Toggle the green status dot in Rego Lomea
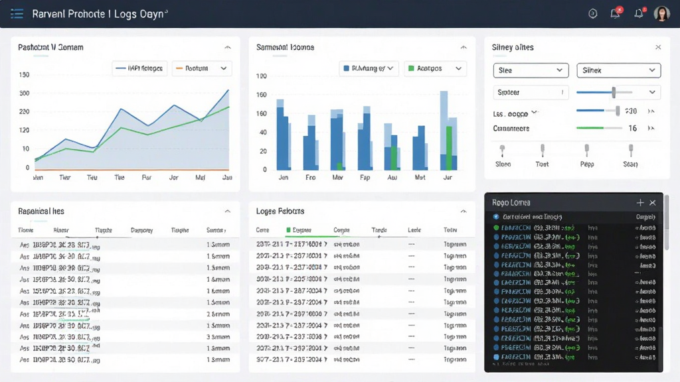Viewport: 680px width, 382px height. tap(495, 228)
